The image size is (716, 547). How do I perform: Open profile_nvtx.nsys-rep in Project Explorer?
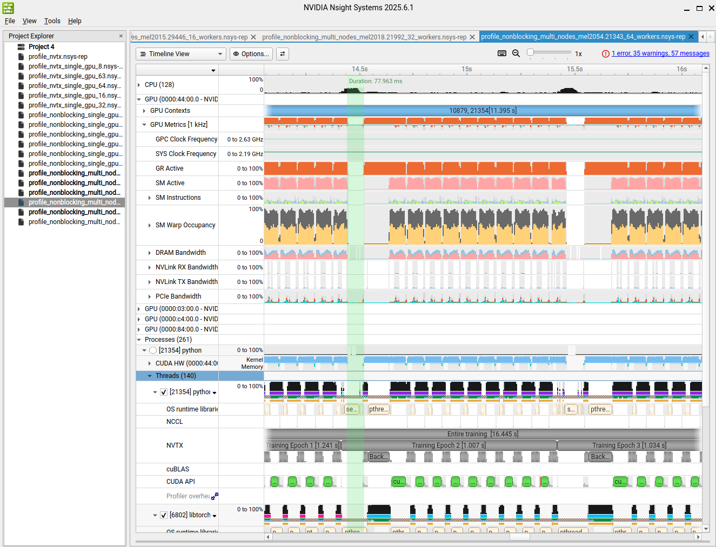point(58,57)
